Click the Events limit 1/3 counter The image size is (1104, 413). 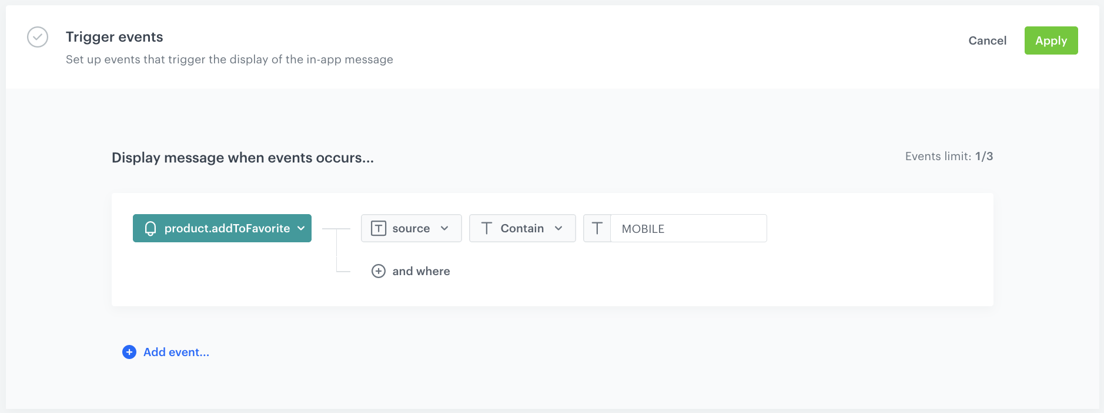click(949, 156)
